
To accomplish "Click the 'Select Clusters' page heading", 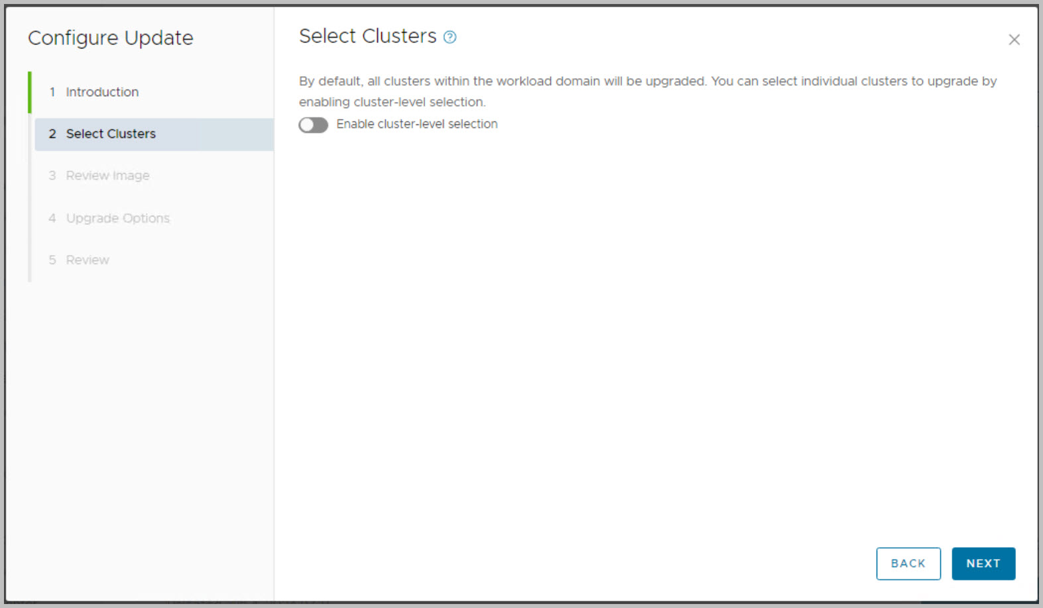I will 367,36.
